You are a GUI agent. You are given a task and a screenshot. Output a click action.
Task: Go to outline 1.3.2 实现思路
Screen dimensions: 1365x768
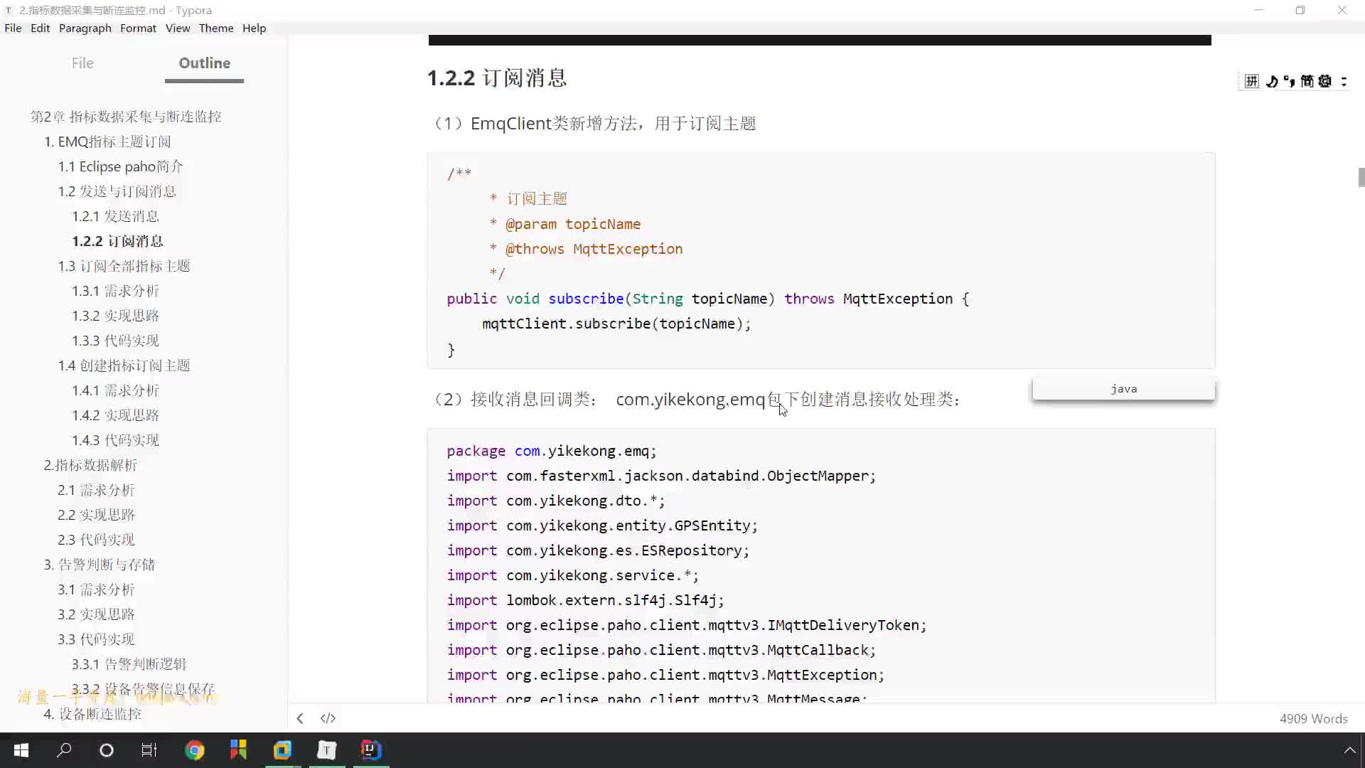point(115,316)
